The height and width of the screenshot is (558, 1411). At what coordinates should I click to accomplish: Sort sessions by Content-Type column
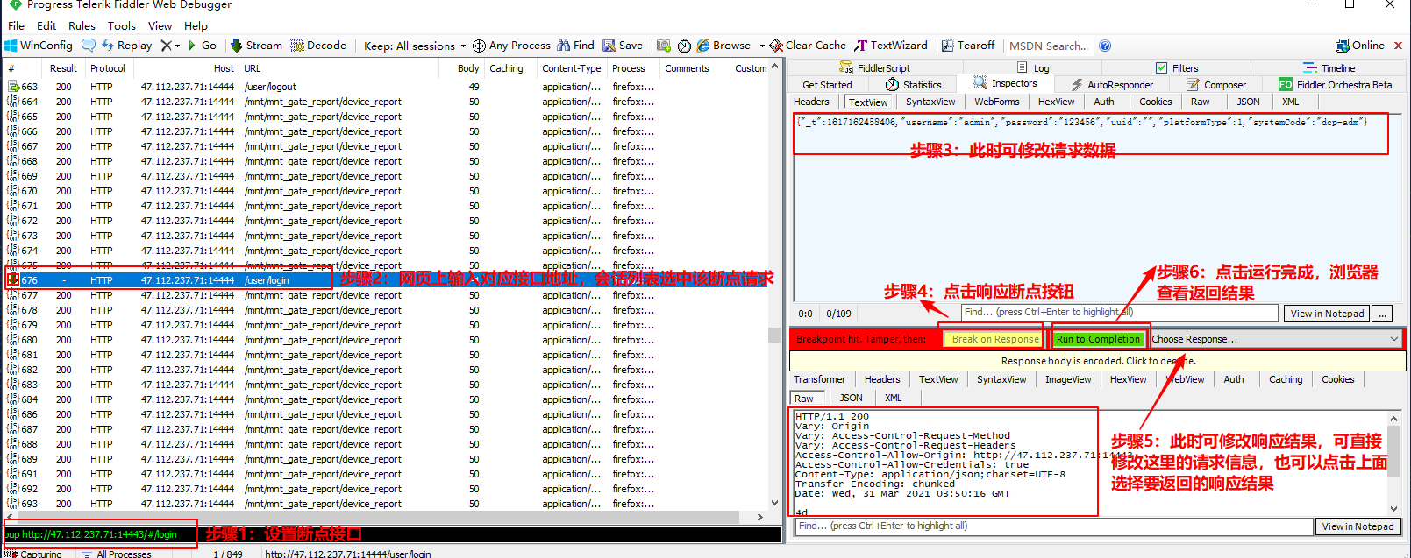pyautogui.click(x=571, y=68)
